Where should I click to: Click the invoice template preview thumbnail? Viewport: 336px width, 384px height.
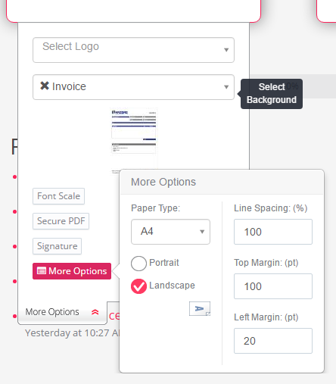click(134, 140)
